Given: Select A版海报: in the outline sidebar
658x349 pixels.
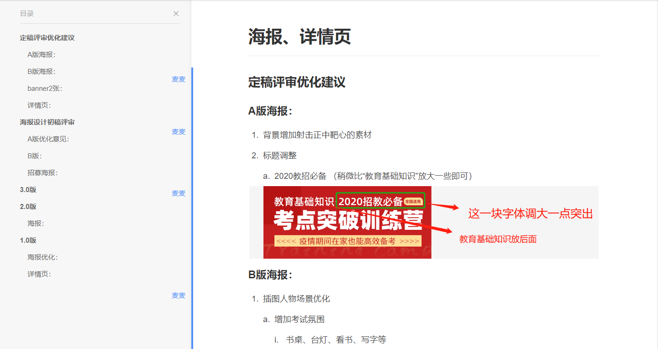Looking at the screenshot, I should click(x=41, y=55).
